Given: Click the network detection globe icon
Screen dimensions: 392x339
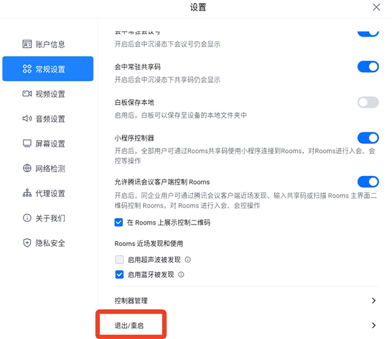Looking at the screenshot, I should click(27, 168).
